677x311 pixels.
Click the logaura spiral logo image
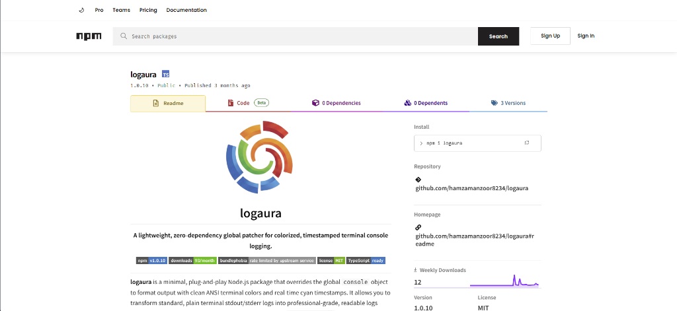tap(259, 156)
